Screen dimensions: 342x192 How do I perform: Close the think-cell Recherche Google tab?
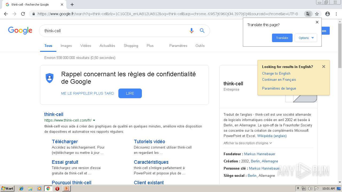click(x=62, y=5)
